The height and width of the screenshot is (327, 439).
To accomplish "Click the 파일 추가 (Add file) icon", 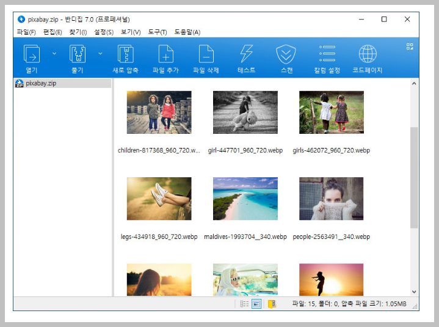I will (165, 54).
